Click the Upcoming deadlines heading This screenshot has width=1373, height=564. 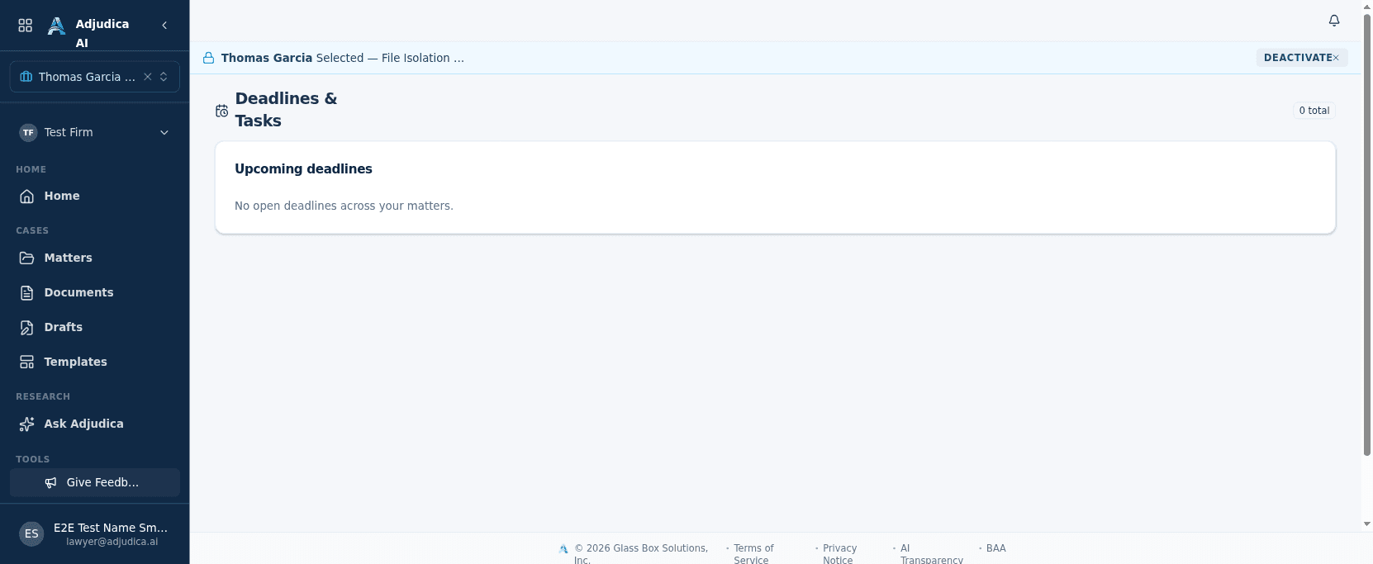(x=303, y=168)
